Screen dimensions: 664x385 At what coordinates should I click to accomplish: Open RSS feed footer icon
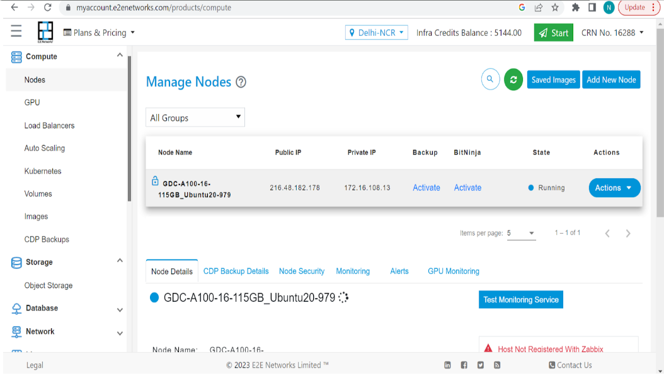point(496,365)
